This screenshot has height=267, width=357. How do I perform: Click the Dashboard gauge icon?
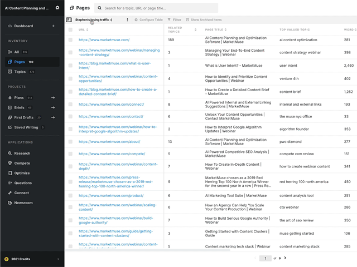pyautogui.click(x=10, y=26)
